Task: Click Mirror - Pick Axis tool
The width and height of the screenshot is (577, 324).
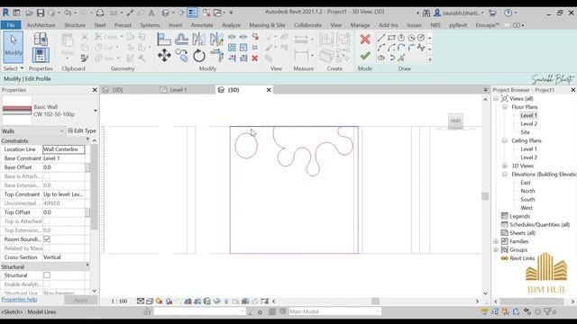Action: [198, 39]
